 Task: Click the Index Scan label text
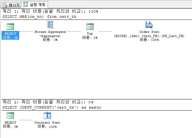click(149, 32)
